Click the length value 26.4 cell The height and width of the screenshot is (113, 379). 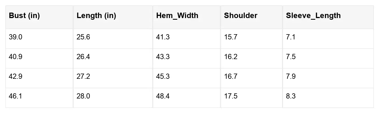tap(83, 57)
